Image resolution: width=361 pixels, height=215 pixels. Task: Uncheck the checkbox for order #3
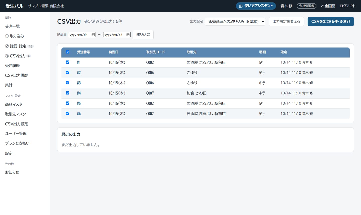coord(67,83)
